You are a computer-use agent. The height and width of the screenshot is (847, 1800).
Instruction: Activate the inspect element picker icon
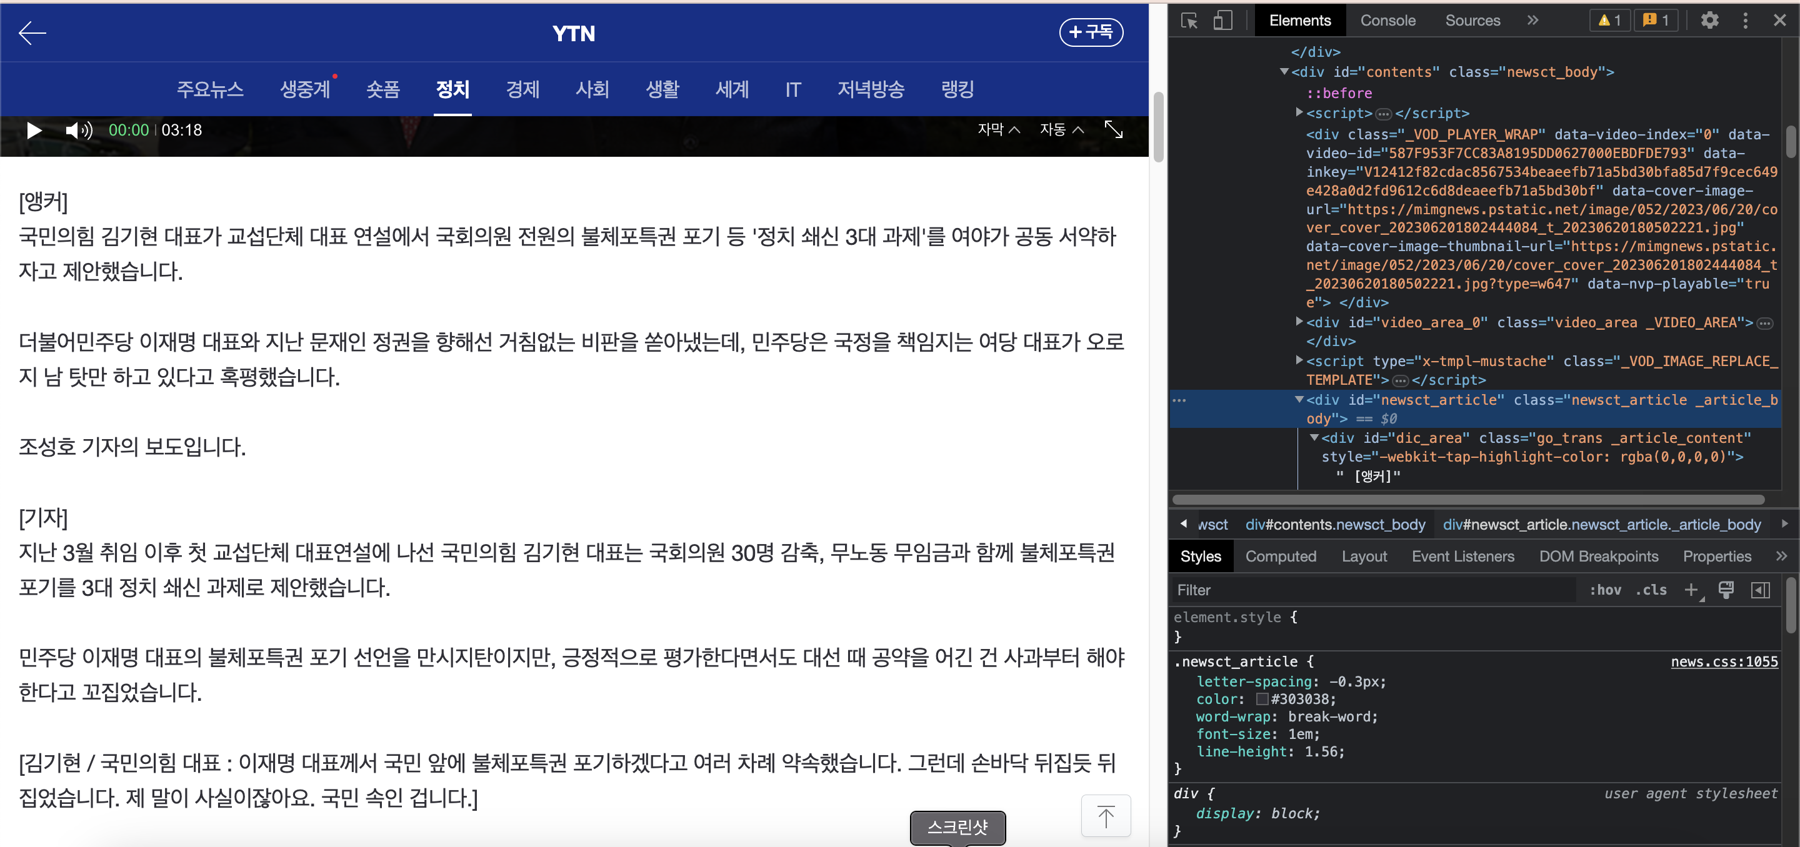click(1189, 20)
